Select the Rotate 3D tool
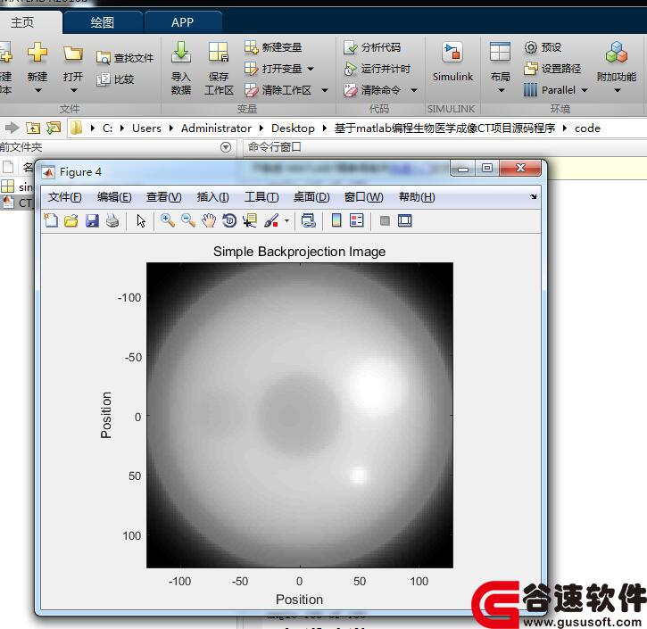This screenshot has width=647, height=629. 229,220
